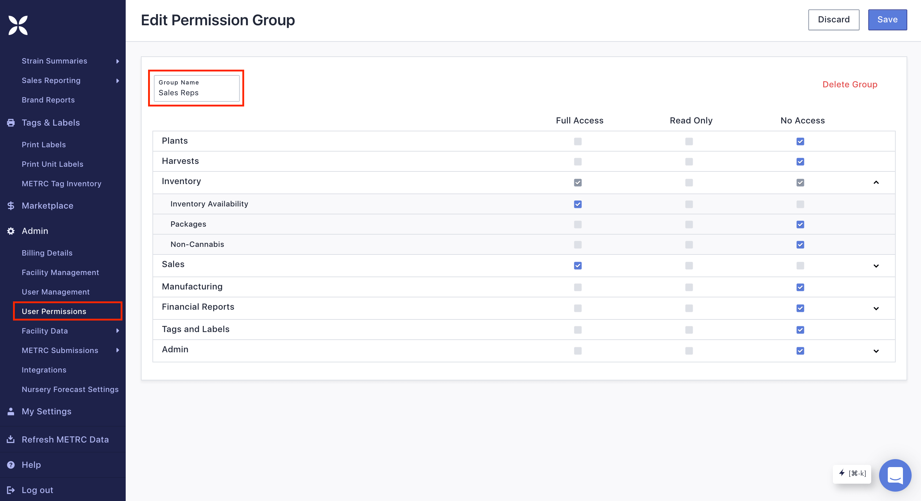Click the download icon beside Refresh METRC Data
Screen dimensions: 921x501
click(x=10, y=439)
